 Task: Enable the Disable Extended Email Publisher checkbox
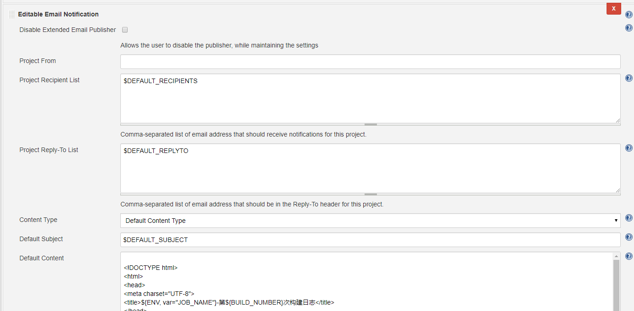coord(124,30)
